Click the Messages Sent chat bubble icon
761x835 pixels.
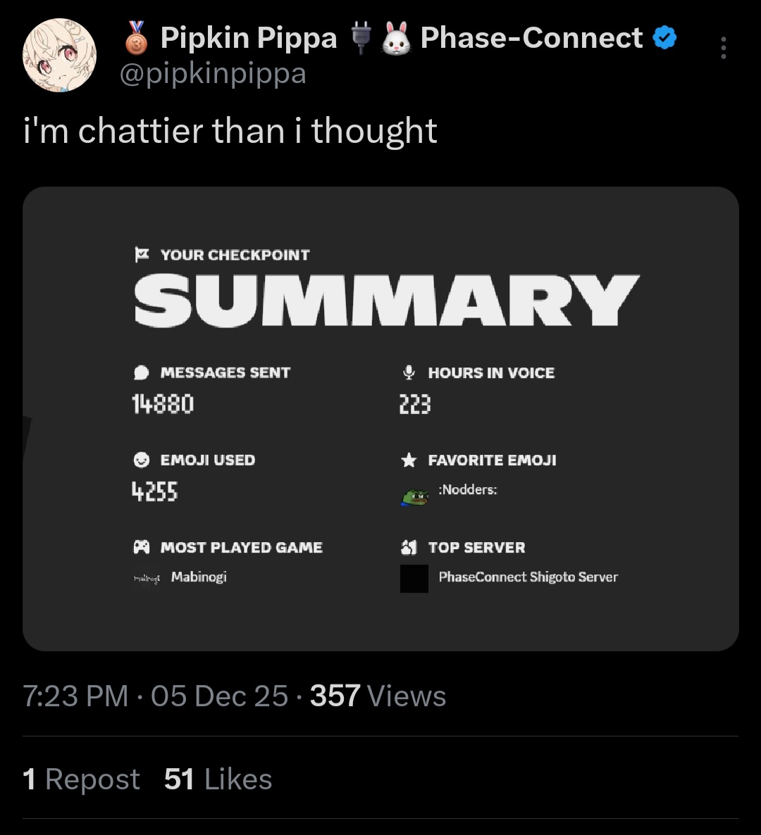click(x=141, y=372)
